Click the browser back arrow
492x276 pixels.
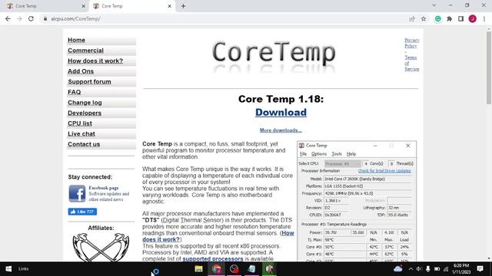click(8, 18)
